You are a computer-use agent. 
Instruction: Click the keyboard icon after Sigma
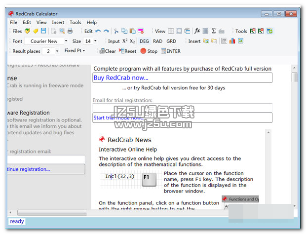[222, 31]
